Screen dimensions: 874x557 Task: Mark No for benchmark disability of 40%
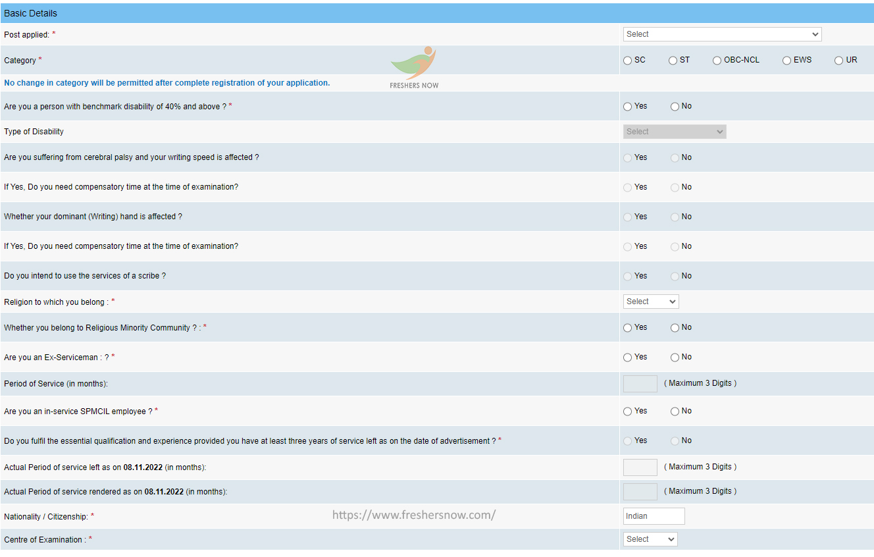(x=675, y=107)
